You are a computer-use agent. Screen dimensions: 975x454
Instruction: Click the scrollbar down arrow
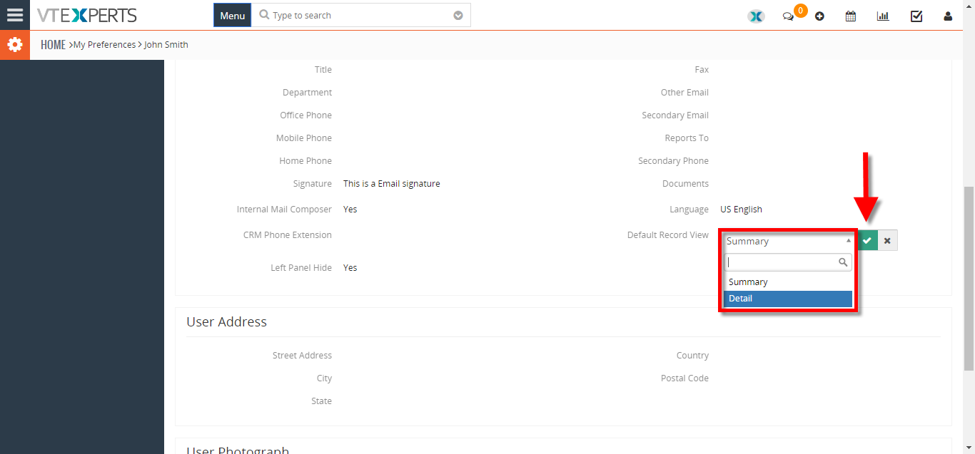pyautogui.click(x=969, y=448)
